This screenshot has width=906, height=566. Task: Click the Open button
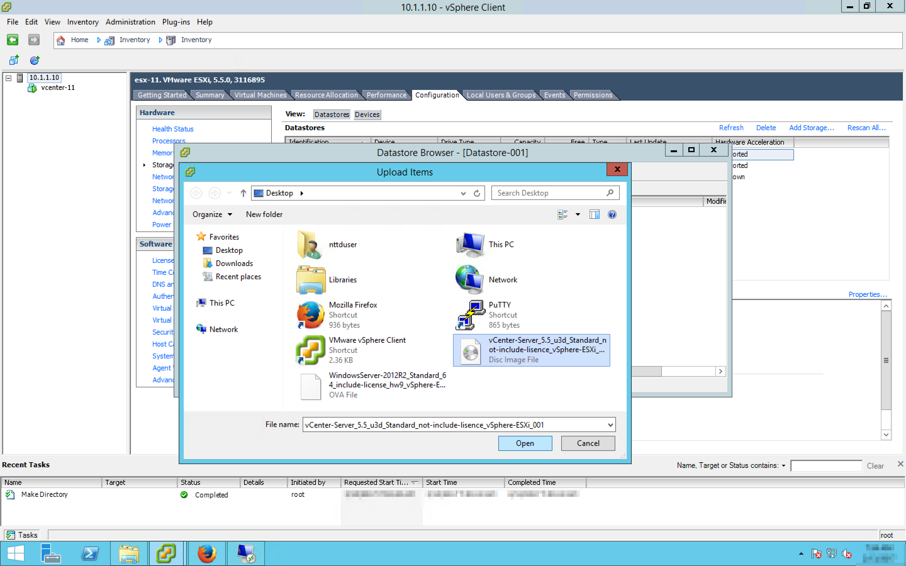pyautogui.click(x=524, y=443)
